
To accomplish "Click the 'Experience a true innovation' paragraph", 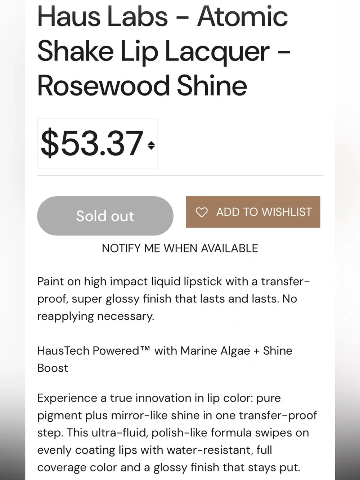I will click(177, 432).
